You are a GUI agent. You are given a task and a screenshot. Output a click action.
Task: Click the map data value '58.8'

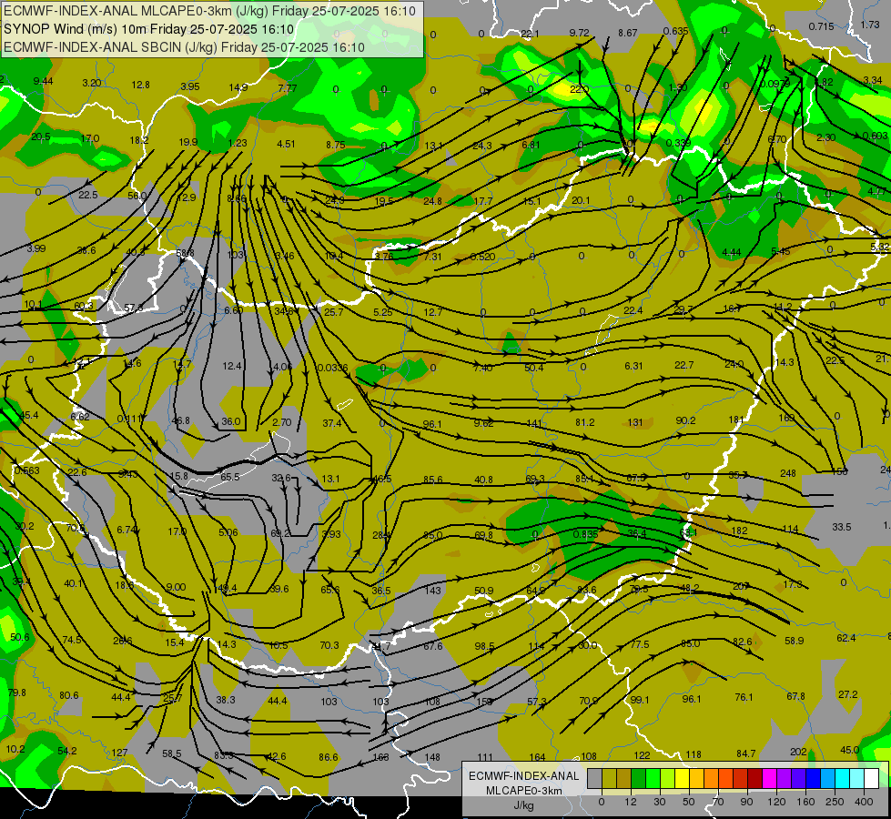click(185, 253)
